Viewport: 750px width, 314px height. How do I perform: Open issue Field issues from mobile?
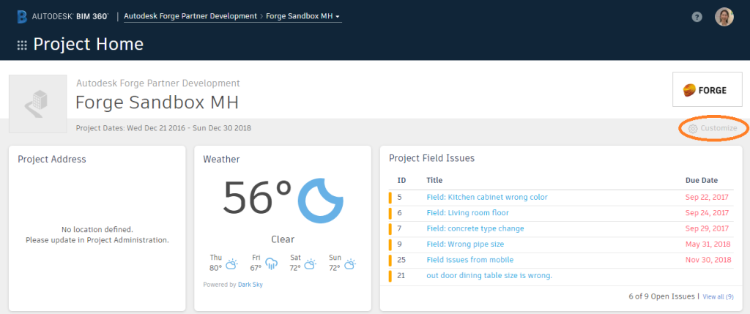pyautogui.click(x=469, y=260)
